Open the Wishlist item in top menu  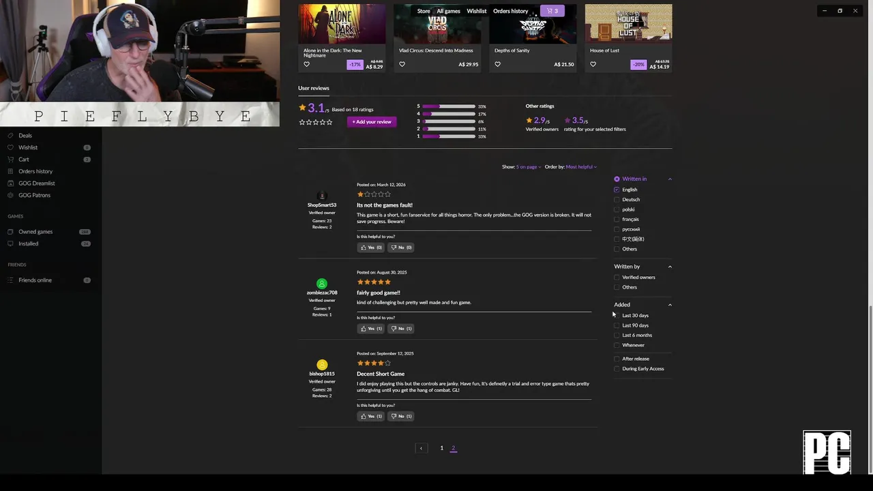(x=477, y=11)
